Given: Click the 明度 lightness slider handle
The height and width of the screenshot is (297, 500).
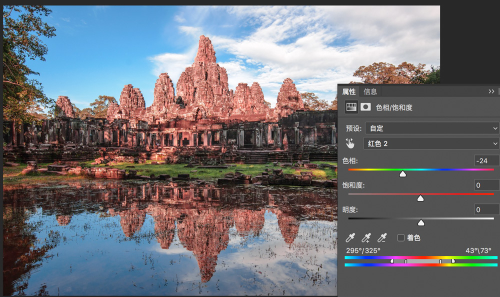Looking at the screenshot, I should click(x=421, y=222).
